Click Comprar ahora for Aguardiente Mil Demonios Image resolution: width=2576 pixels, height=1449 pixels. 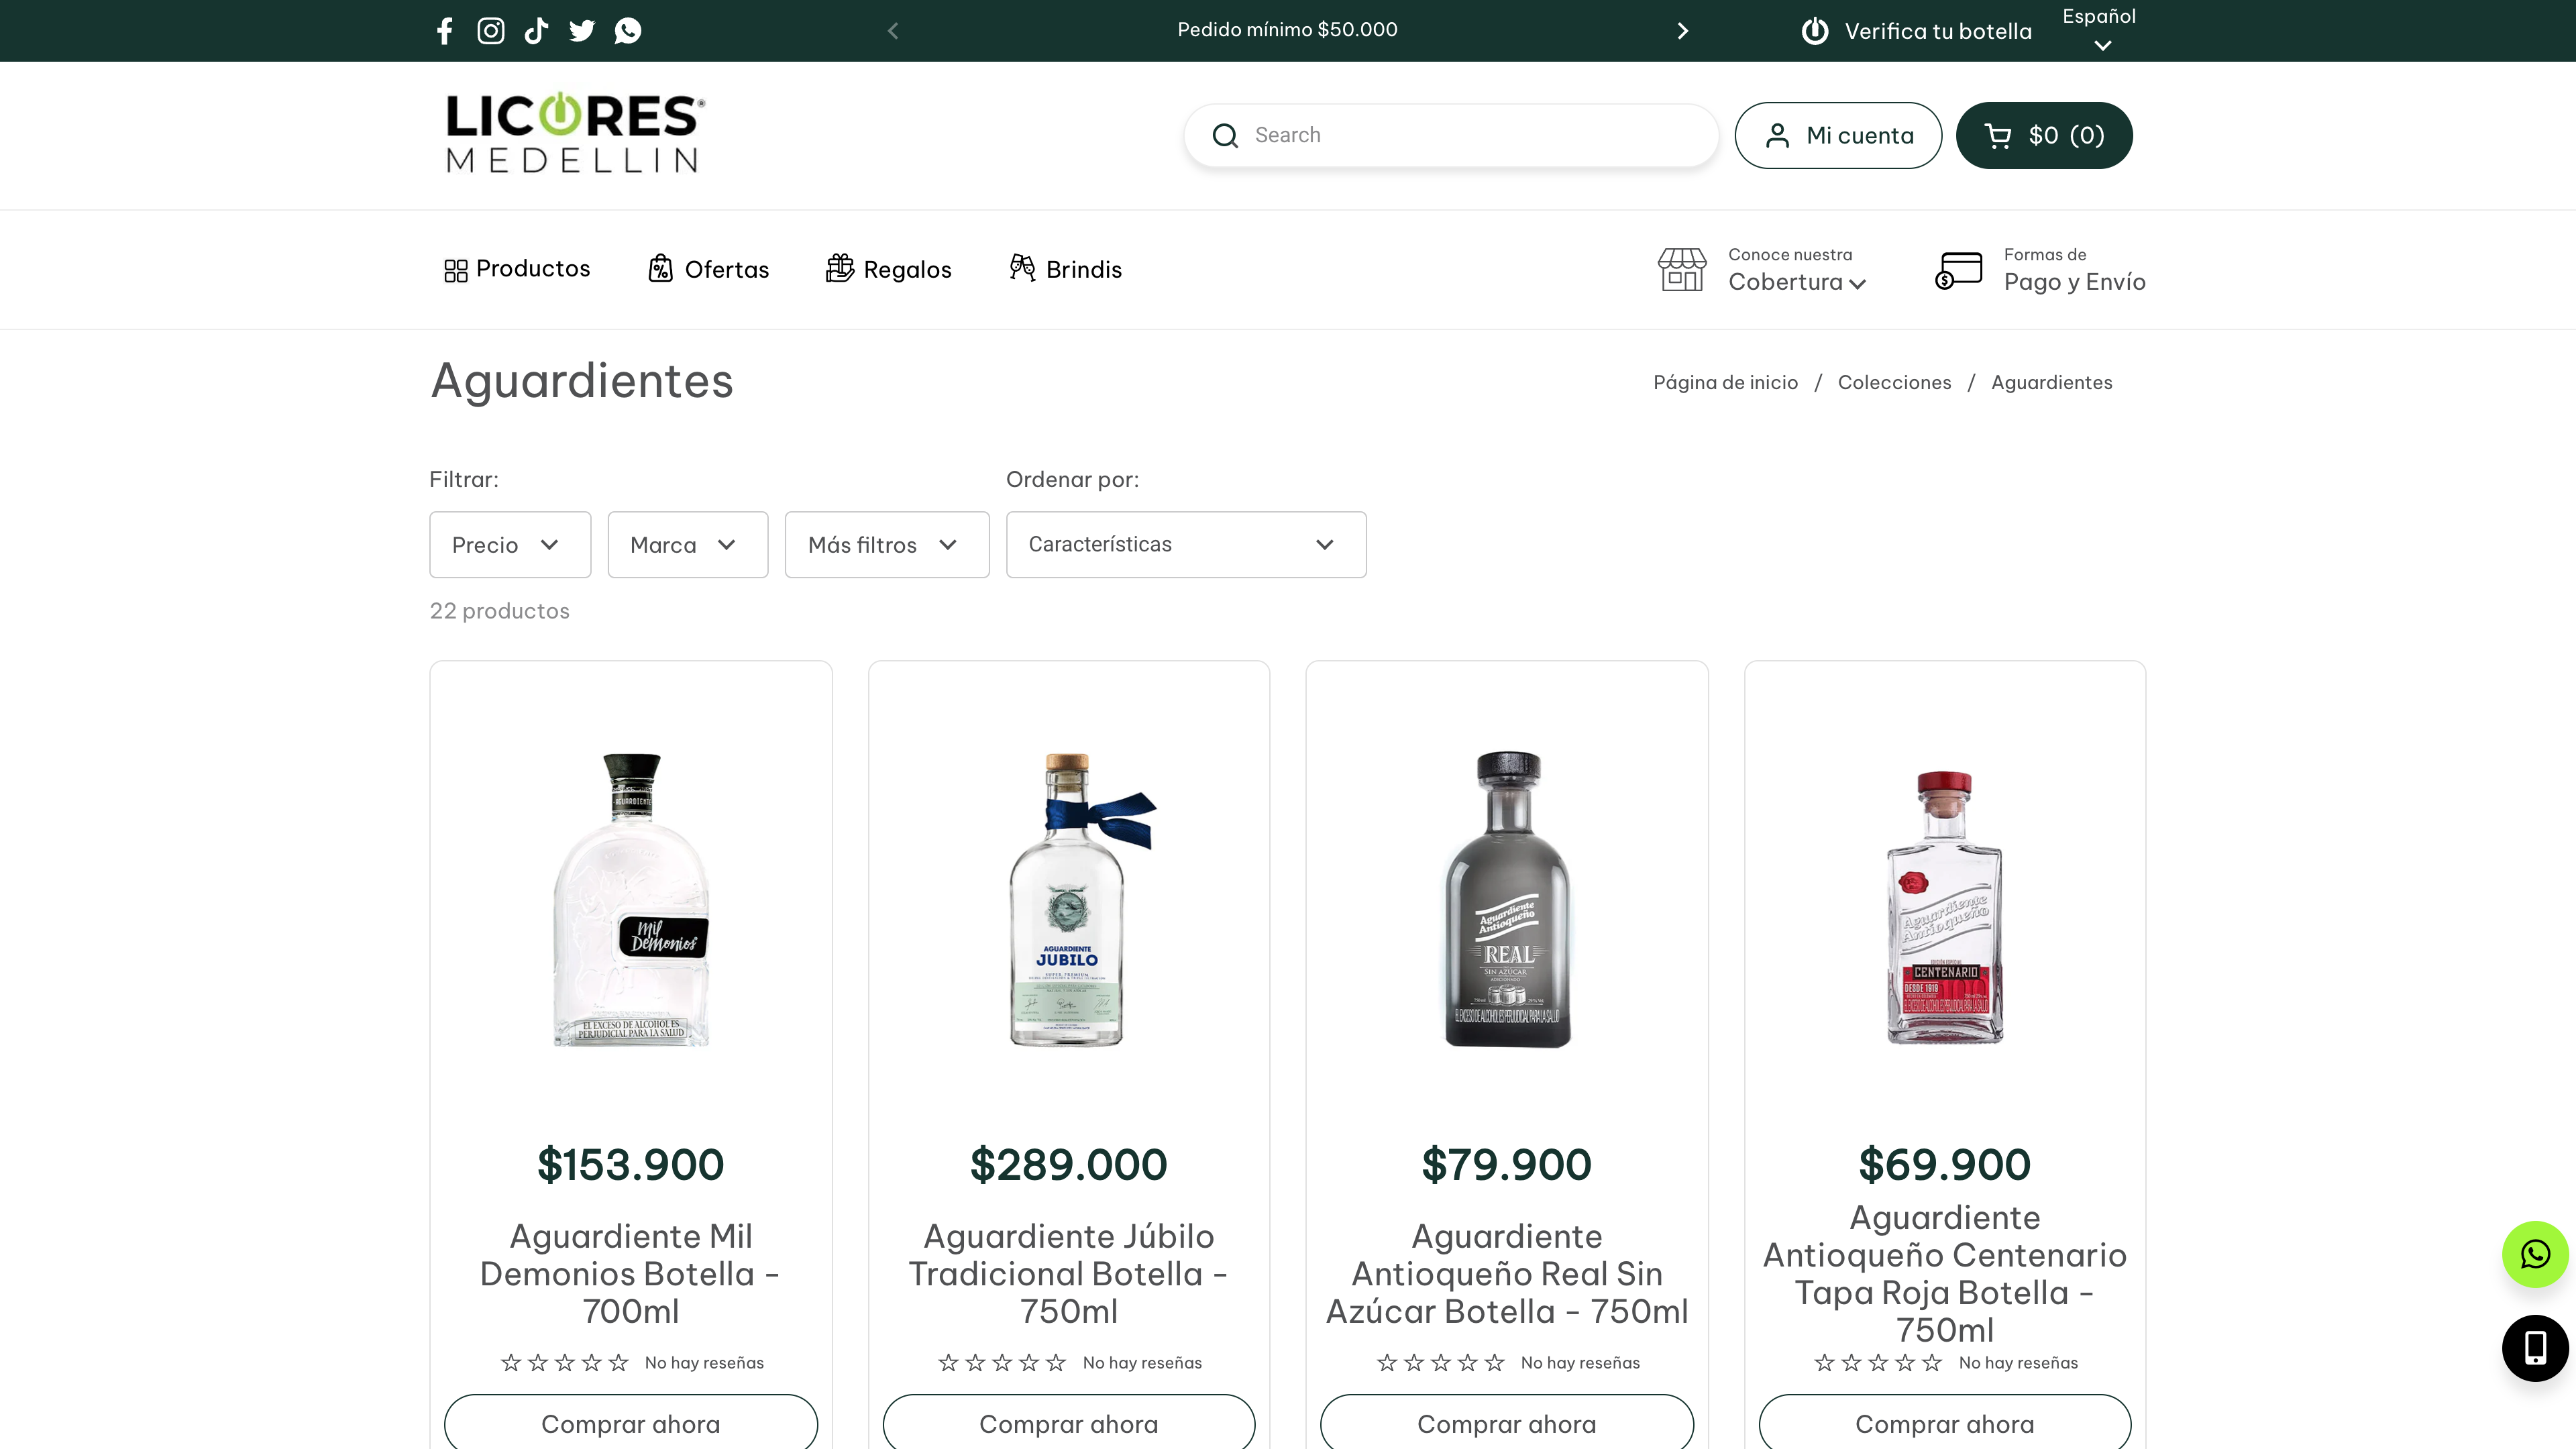(x=631, y=1423)
